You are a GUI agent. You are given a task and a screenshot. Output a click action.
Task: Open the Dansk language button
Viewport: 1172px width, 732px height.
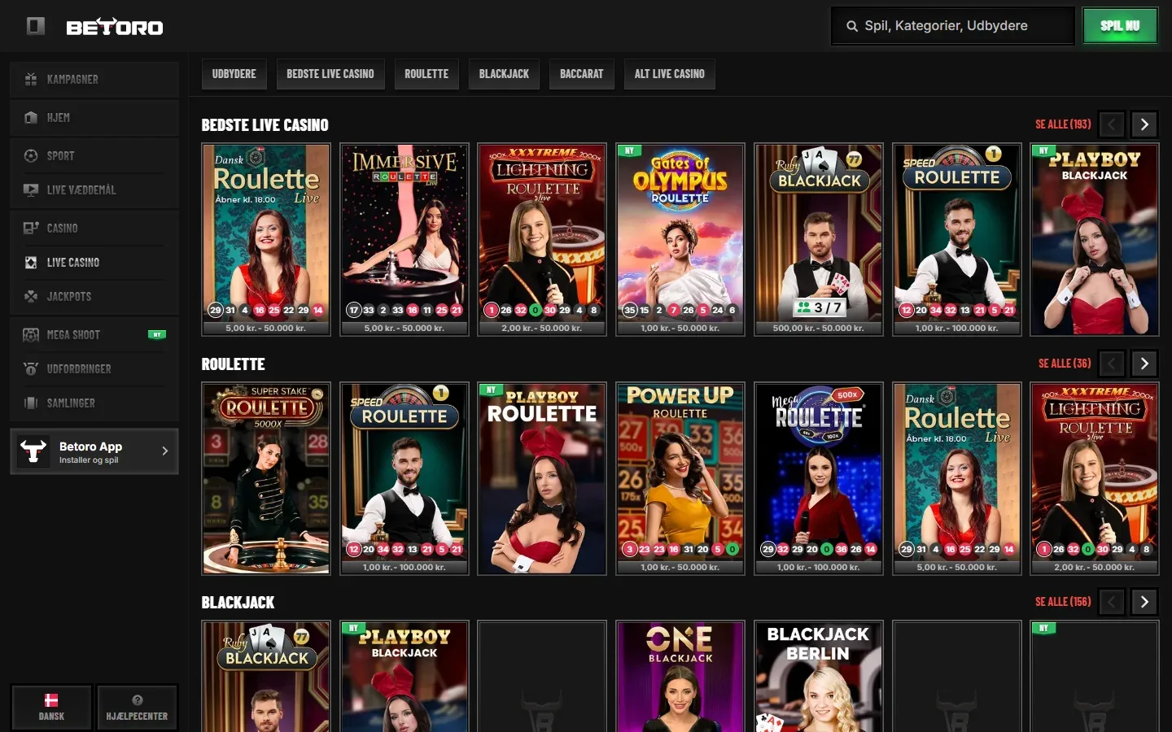[x=51, y=708]
